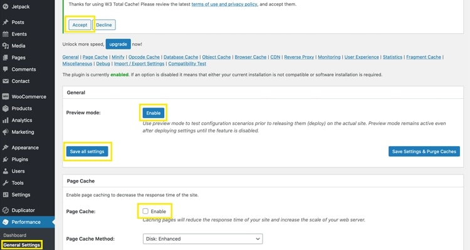
Task: Open the Duplicator menu label
Action: (x=23, y=210)
